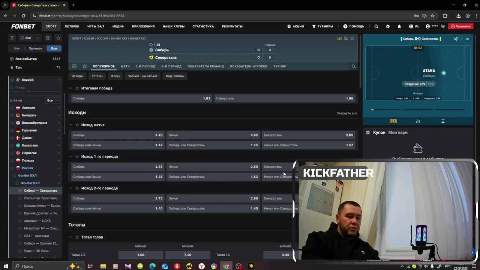The height and width of the screenshot is (270, 480).
Task: Open Microsoft Edge from taskbar
Action: pos(152,266)
